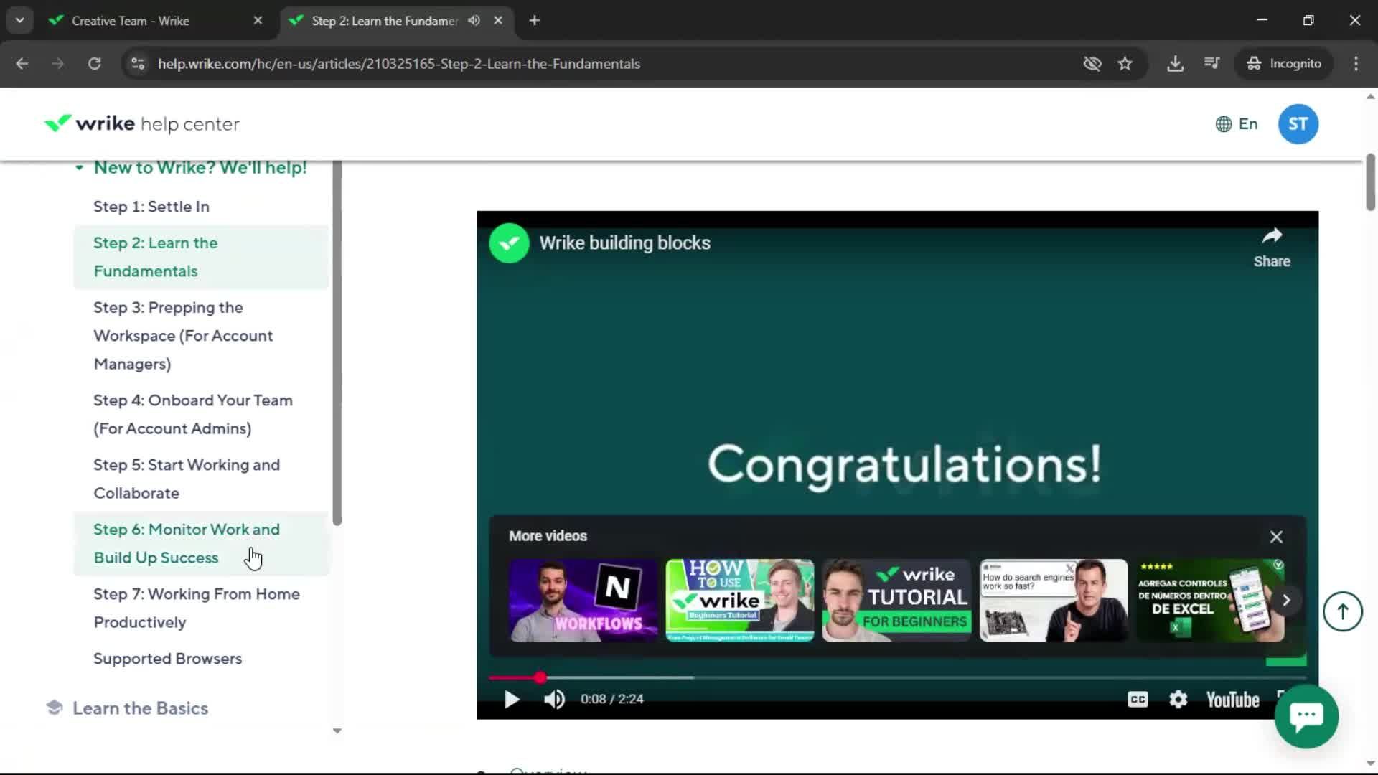Go to Wrike help center home logo
Screen dimensions: 1378x775
click(142, 124)
